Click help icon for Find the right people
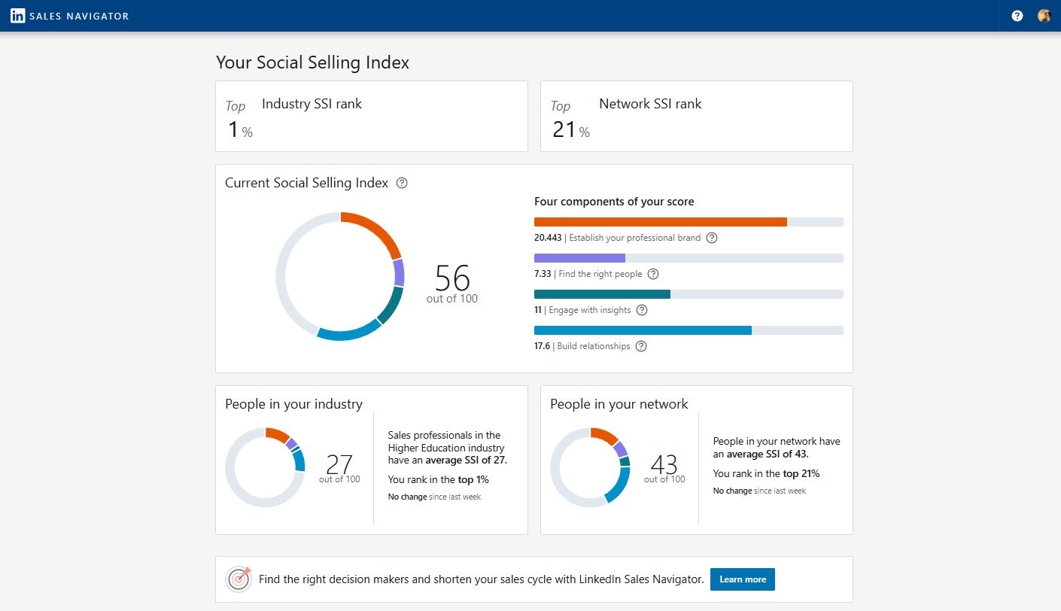Image resolution: width=1061 pixels, height=611 pixels. (653, 274)
